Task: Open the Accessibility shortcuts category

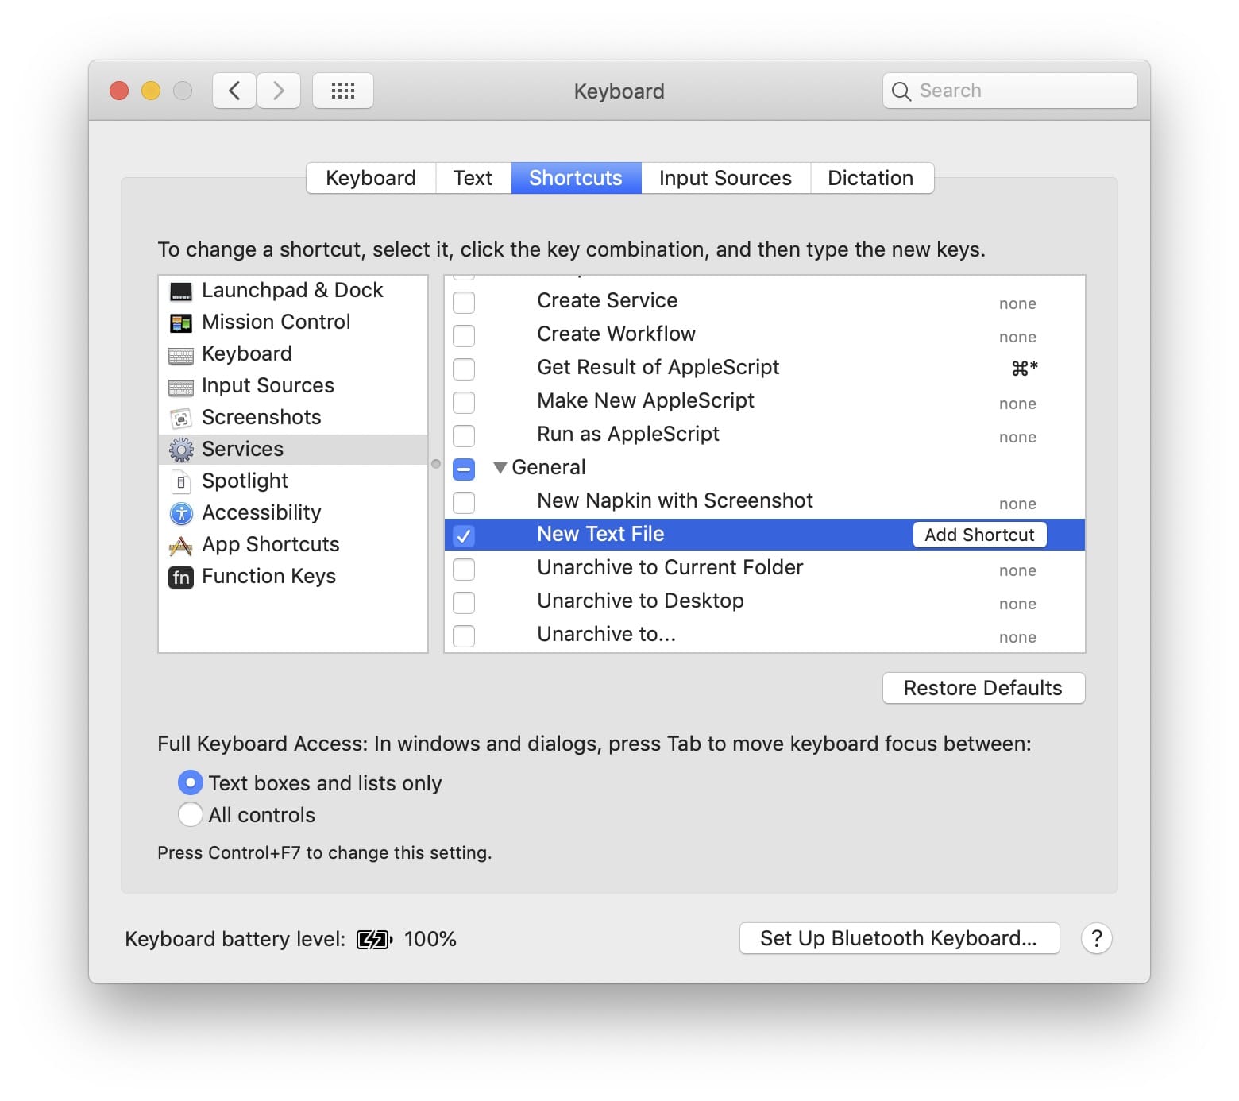Action: tap(261, 512)
